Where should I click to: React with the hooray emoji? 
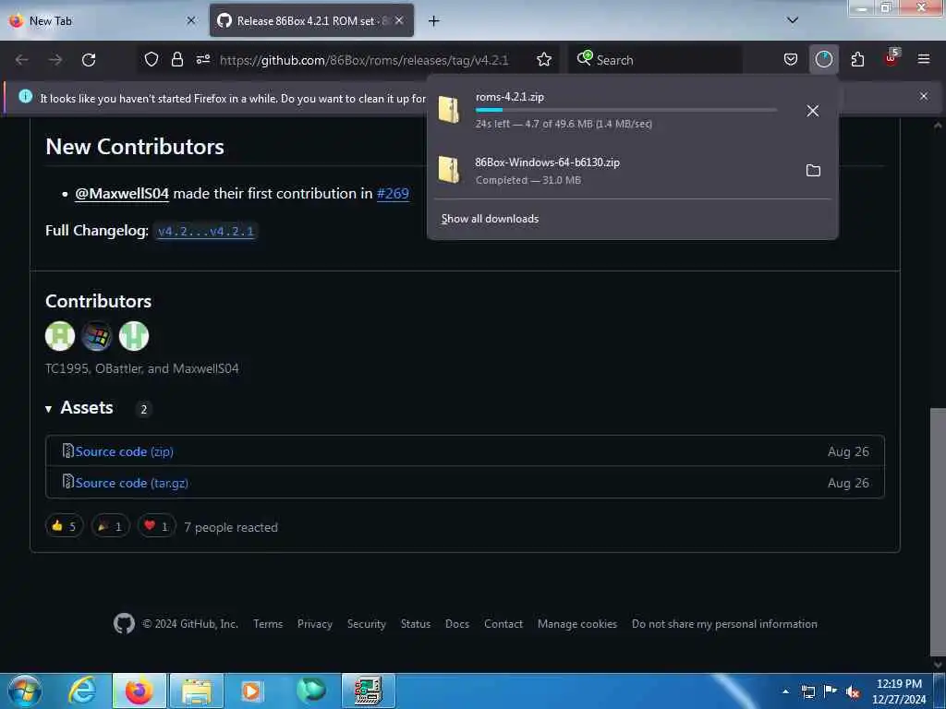point(111,526)
